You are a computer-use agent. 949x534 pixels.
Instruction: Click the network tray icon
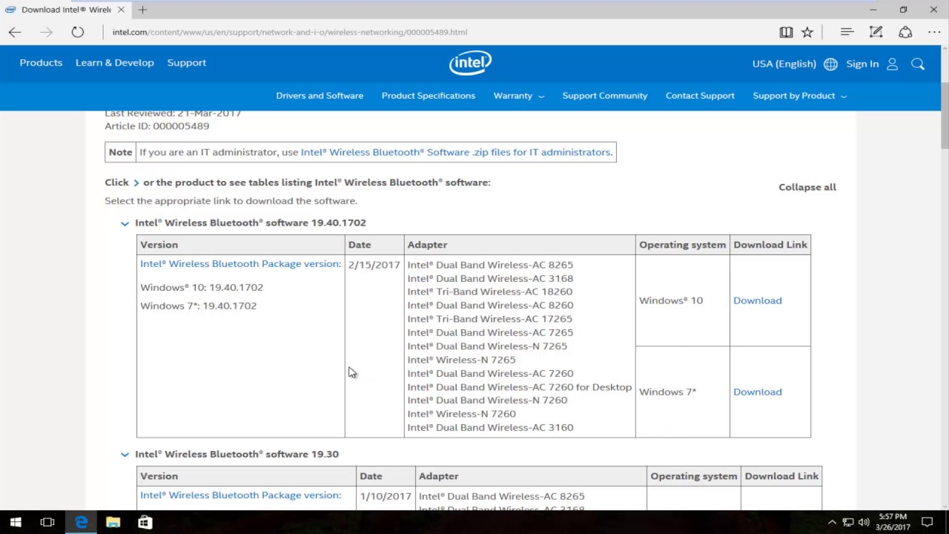(848, 522)
